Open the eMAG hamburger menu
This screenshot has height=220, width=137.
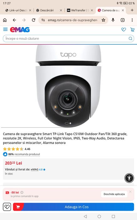5,29
